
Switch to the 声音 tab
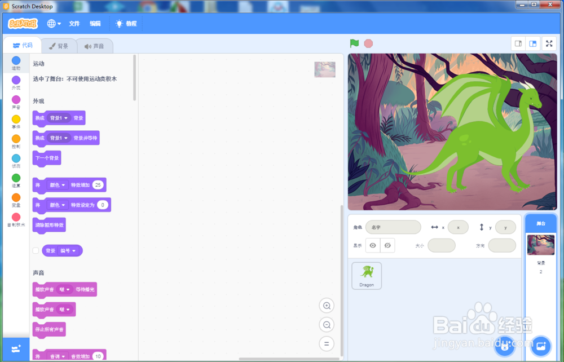[x=94, y=46]
